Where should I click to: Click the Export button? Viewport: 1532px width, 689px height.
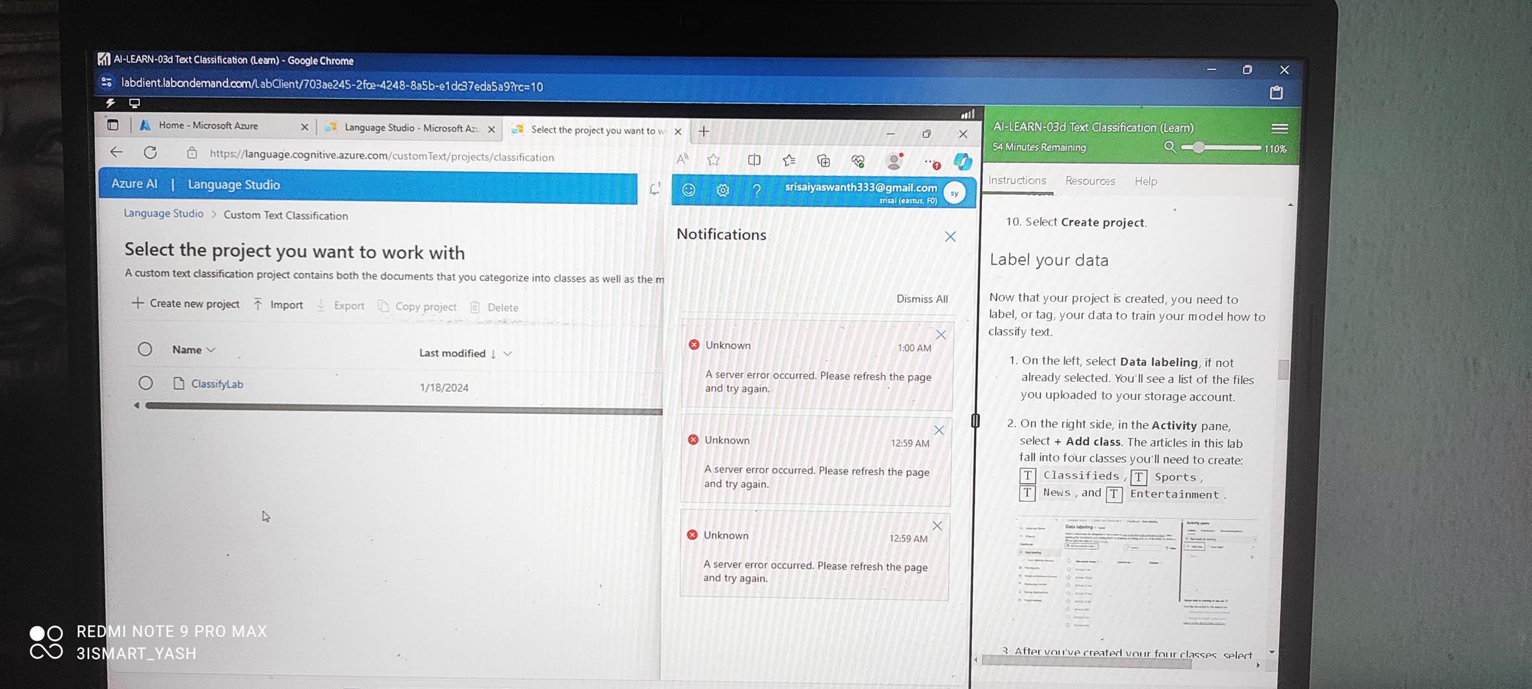click(341, 306)
